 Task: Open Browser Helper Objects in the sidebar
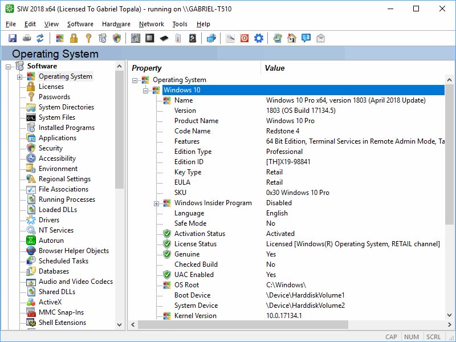(x=74, y=251)
